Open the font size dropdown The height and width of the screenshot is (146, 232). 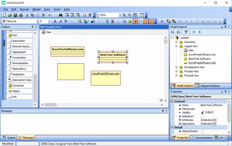click(x=50, y=21)
